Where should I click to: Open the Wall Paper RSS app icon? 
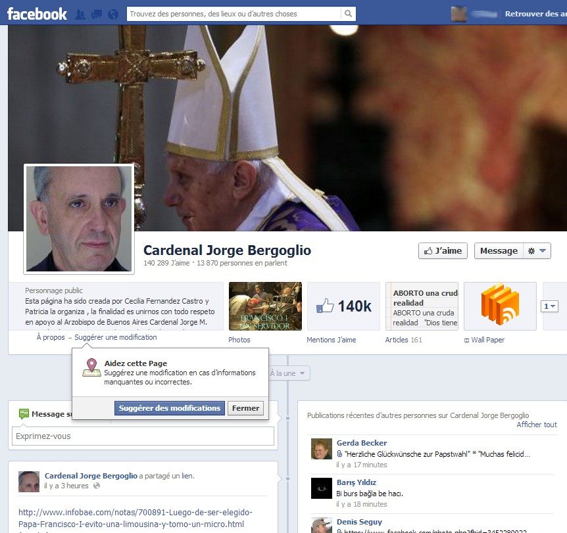click(x=500, y=306)
